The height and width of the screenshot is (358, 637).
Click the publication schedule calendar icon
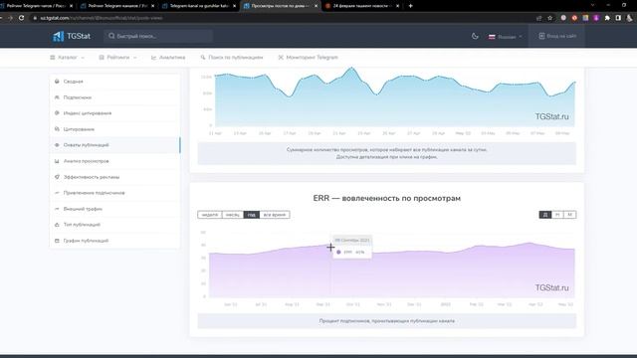point(57,241)
